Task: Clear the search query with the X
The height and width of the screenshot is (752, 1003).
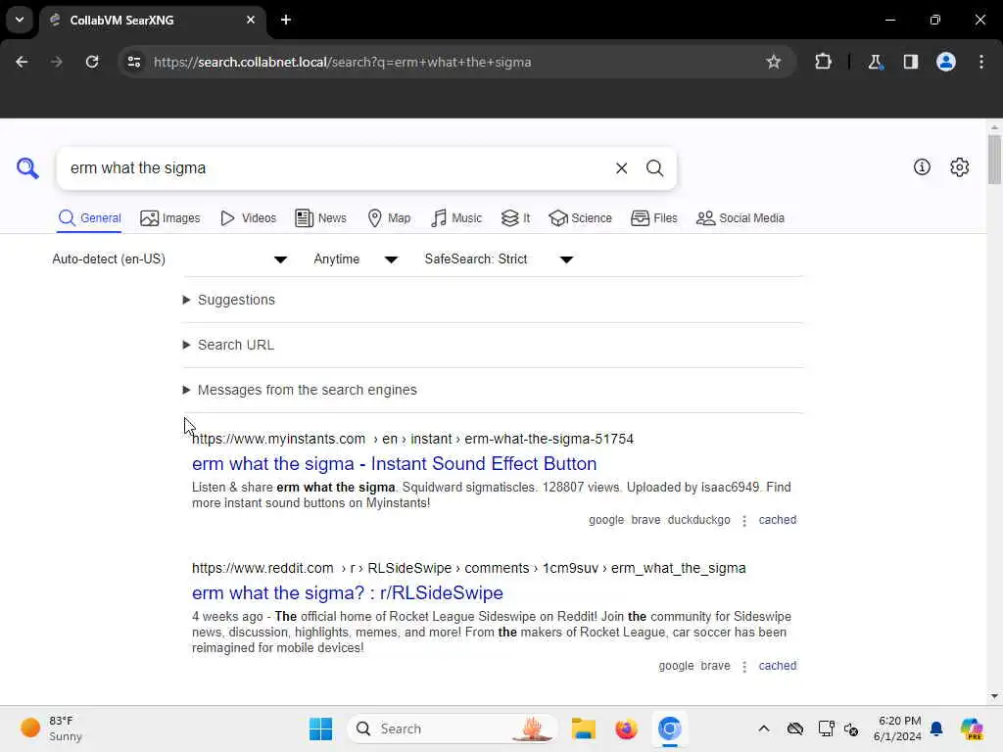Action: pyautogui.click(x=621, y=168)
